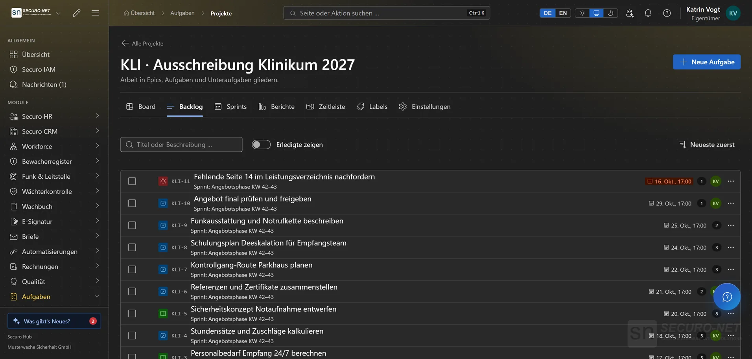Switch to the Board tab

point(141,106)
